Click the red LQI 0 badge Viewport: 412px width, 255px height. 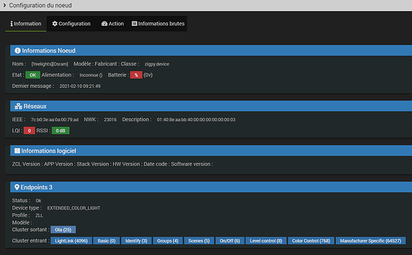(29, 130)
